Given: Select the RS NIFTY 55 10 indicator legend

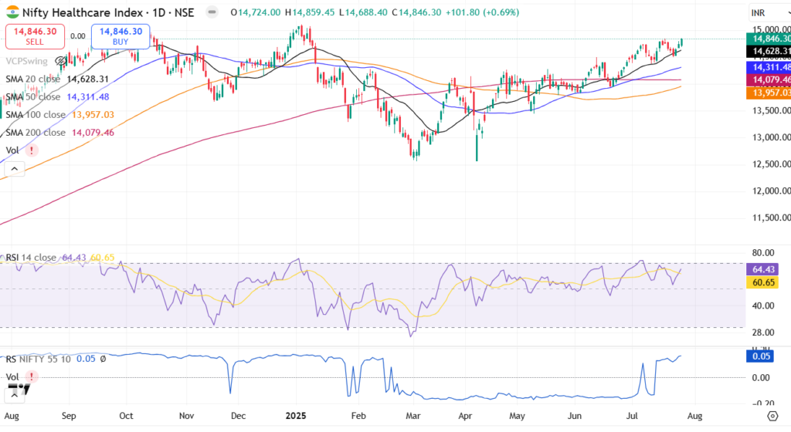Looking at the screenshot, I should 39,359.
